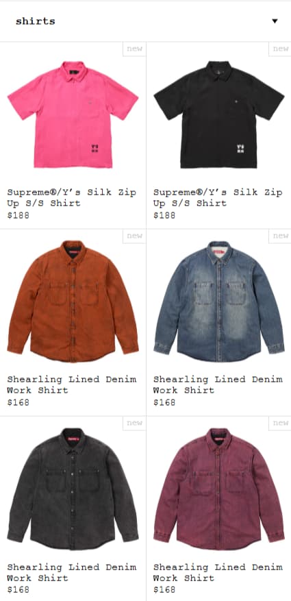Open the shirts category selector label
This screenshot has width=291, height=601.
(x=35, y=21)
